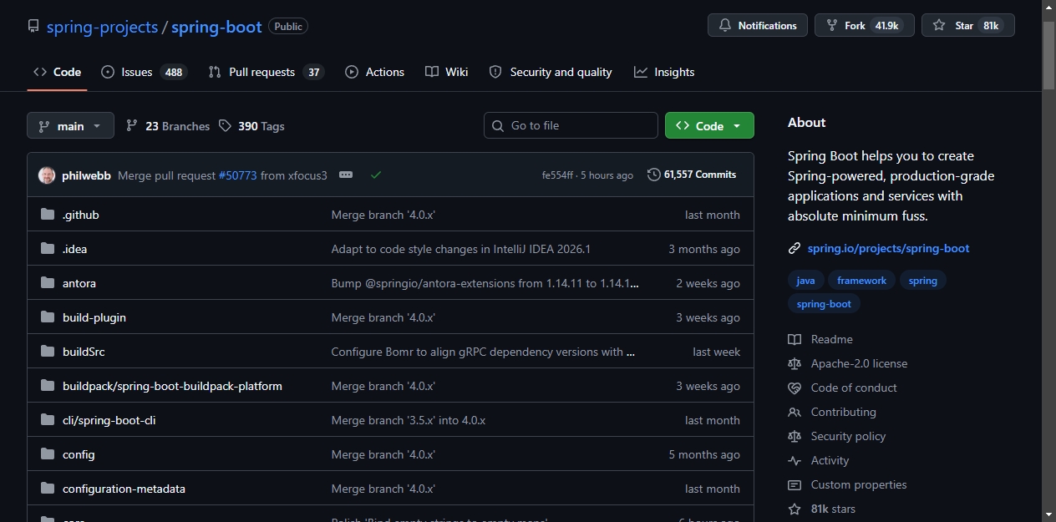
Task: Open commit "Merge branch '3.5.x' into 4.0.x"
Action: pos(409,420)
